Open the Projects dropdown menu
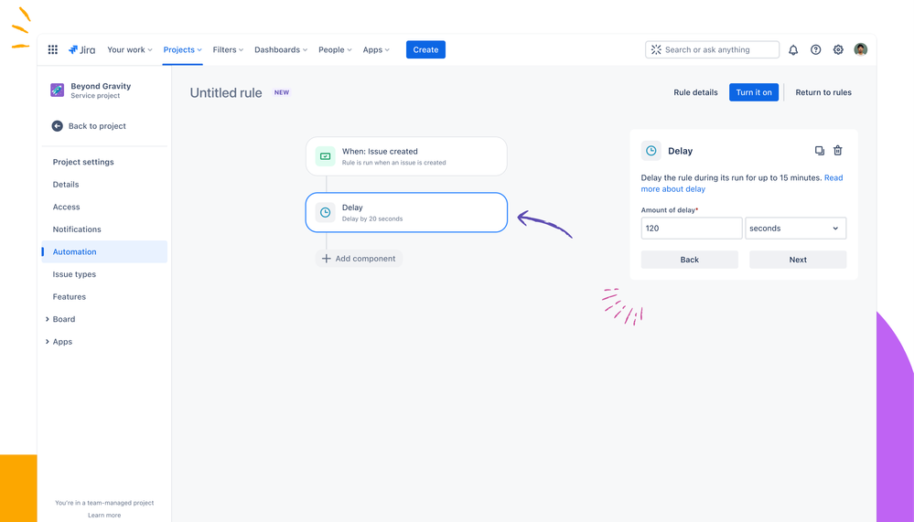914x522 pixels. tap(182, 49)
